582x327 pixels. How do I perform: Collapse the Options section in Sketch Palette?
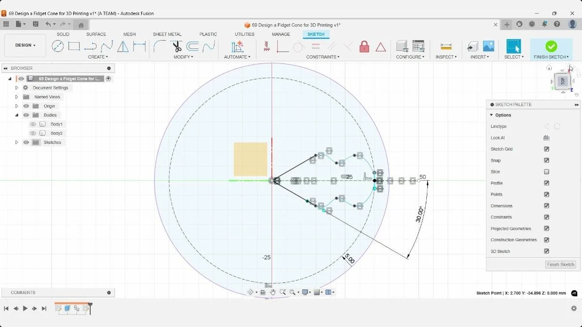click(491, 115)
